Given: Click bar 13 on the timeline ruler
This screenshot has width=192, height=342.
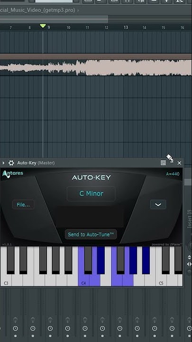Looking at the screenshot, I should tap(126, 28).
